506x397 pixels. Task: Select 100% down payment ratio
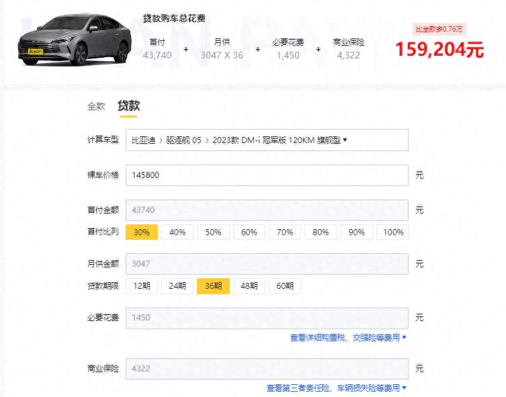[392, 232]
